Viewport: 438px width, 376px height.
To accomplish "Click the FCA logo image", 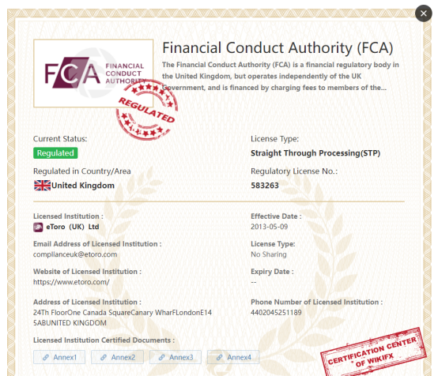I will coord(93,73).
